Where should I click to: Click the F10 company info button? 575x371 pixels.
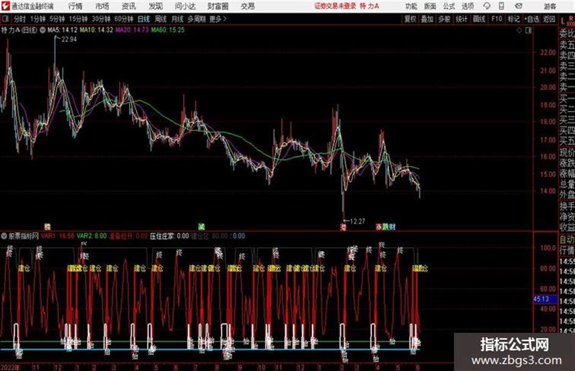pyautogui.click(x=497, y=19)
